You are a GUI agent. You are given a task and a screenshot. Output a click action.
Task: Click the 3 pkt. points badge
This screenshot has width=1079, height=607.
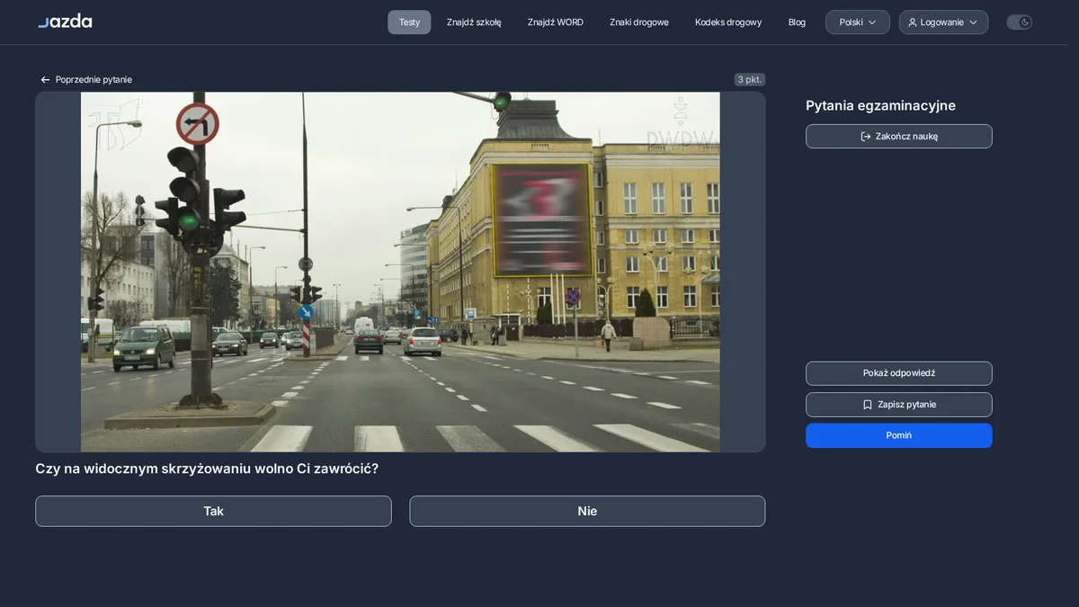point(750,79)
